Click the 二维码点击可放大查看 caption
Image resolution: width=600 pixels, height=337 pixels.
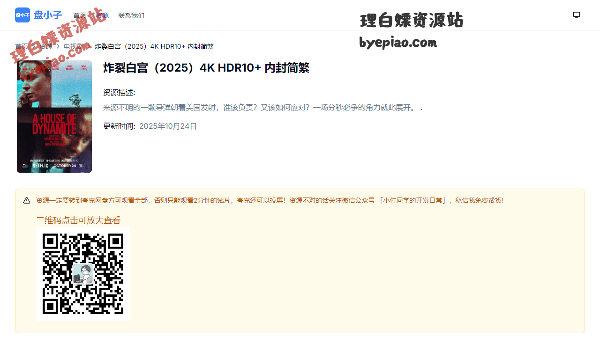tap(78, 220)
